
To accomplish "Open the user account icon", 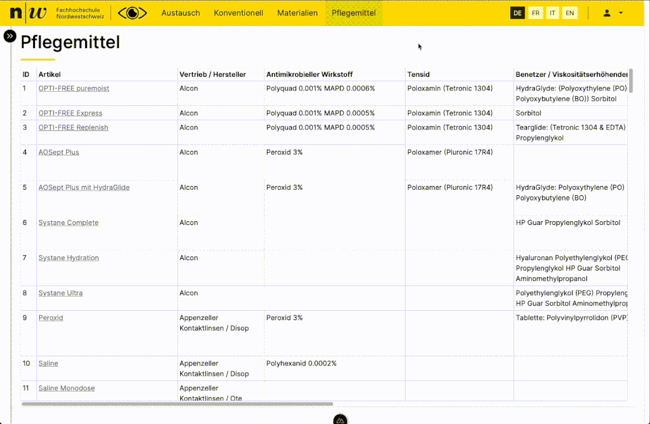I will [607, 13].
